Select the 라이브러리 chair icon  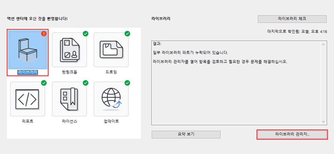(x=28, y=50)
